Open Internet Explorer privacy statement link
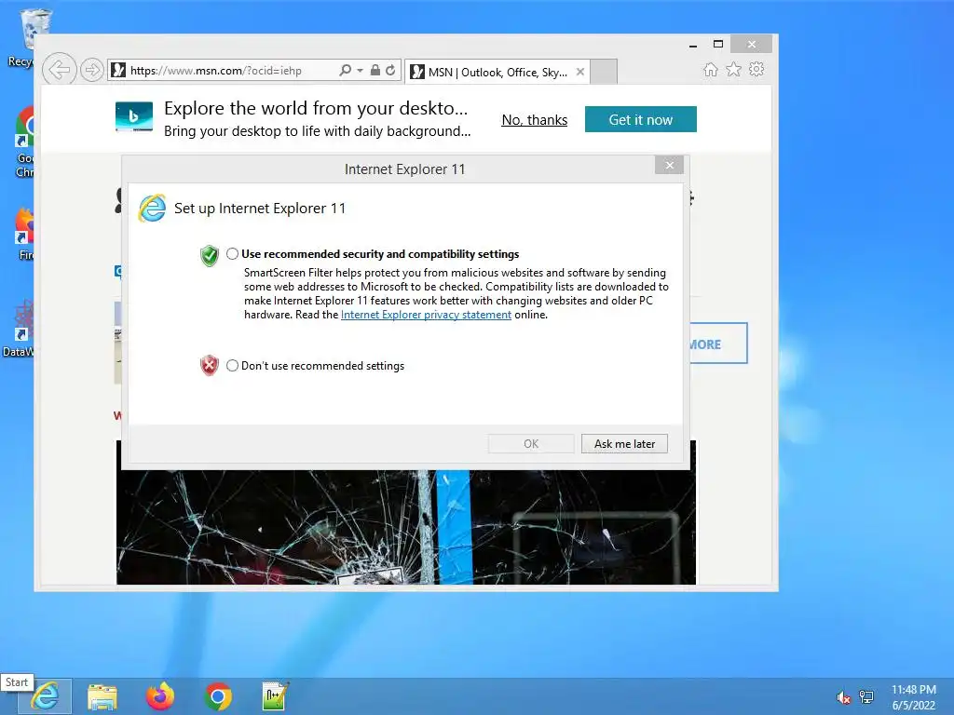Image resolution: width=954 pixels, height=715 pixels. pos(426,315)
